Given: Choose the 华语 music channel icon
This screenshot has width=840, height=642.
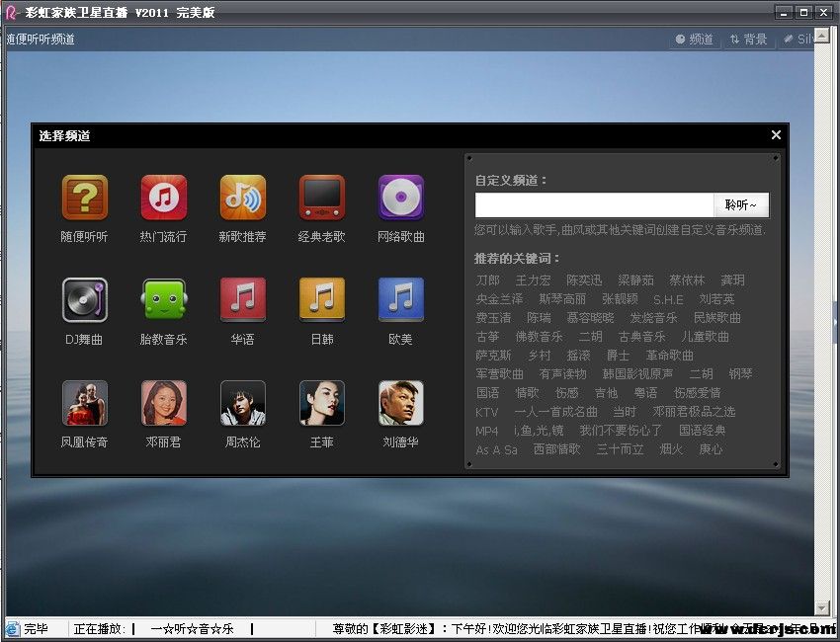Looking at the screenshot, I should pos(242,300).
